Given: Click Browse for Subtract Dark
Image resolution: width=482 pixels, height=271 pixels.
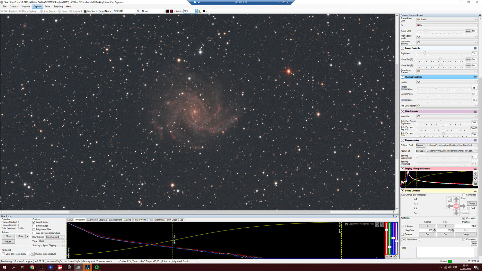Looking at the screenshot, I should [x=420, y=145].
